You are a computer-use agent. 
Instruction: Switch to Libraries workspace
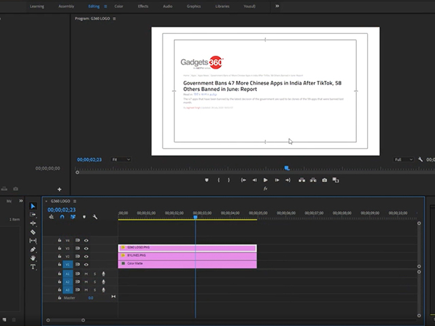tap(222, 6)
